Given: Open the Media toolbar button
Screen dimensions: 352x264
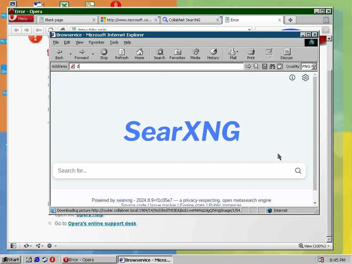Looking at the screenshot, I should click(x=195, y=54).
